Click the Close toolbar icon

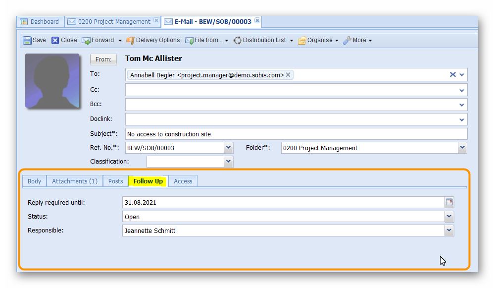[55, 40]
